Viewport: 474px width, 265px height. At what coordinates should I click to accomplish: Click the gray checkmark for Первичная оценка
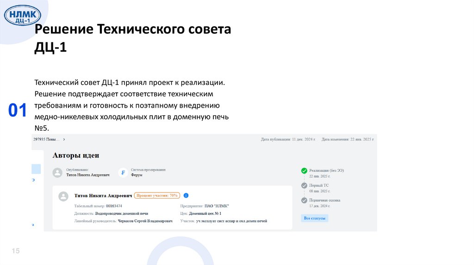(304, 200)
